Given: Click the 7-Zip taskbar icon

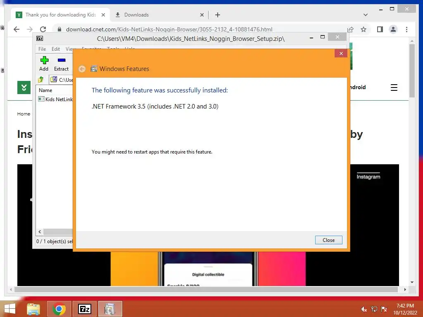Looking at the screenshot, I should tap(84, 309).
